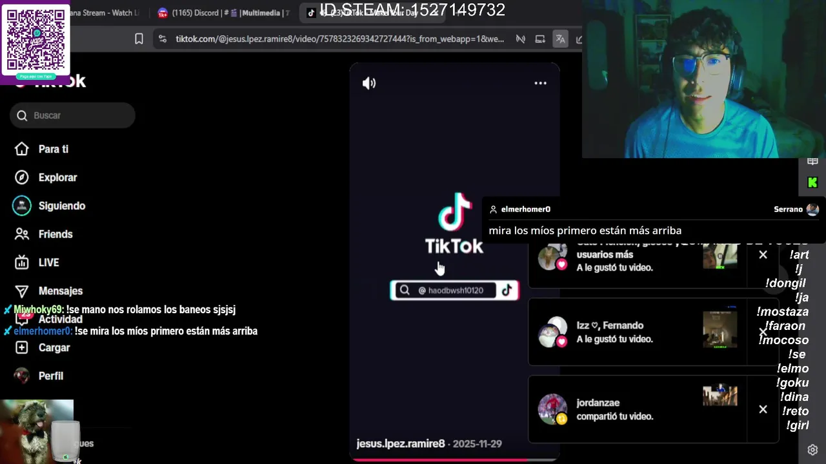Screen dimensions: 826x464
Task: Click 'mira los míos primero están más arriba' popup message
Action: click(585, 231)
